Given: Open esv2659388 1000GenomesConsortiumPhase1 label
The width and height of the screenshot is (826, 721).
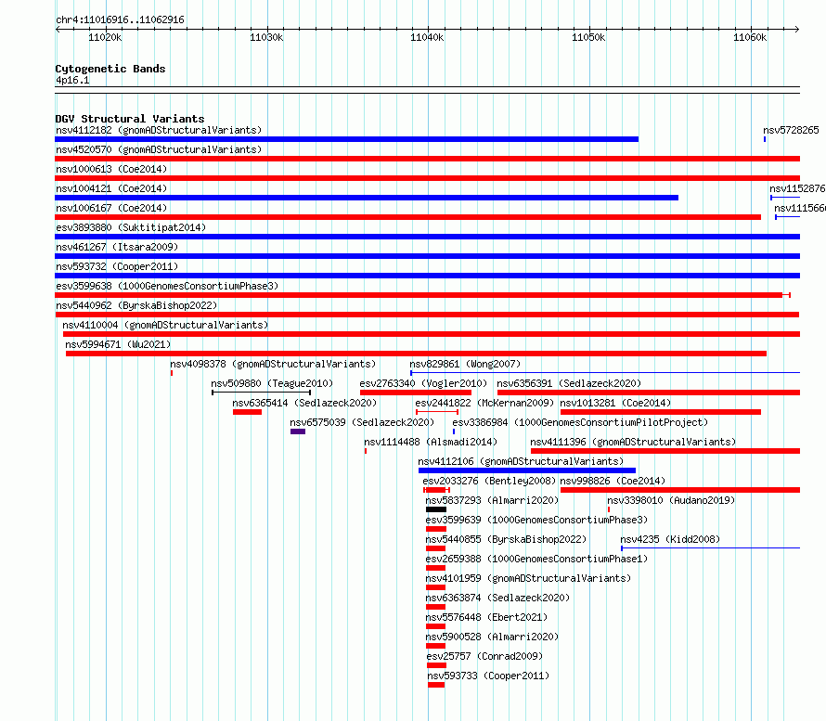Looking at the screenshot, I should coord(536,559).
